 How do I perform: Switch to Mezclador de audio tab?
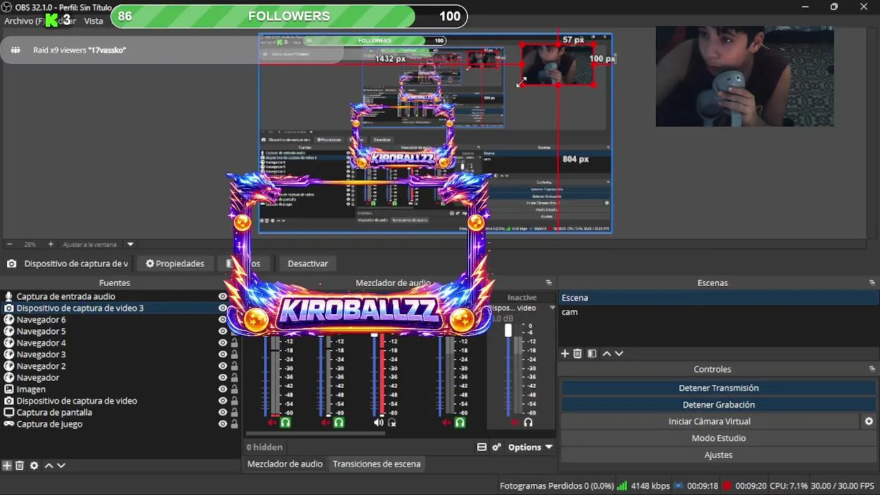coord(285,464)
